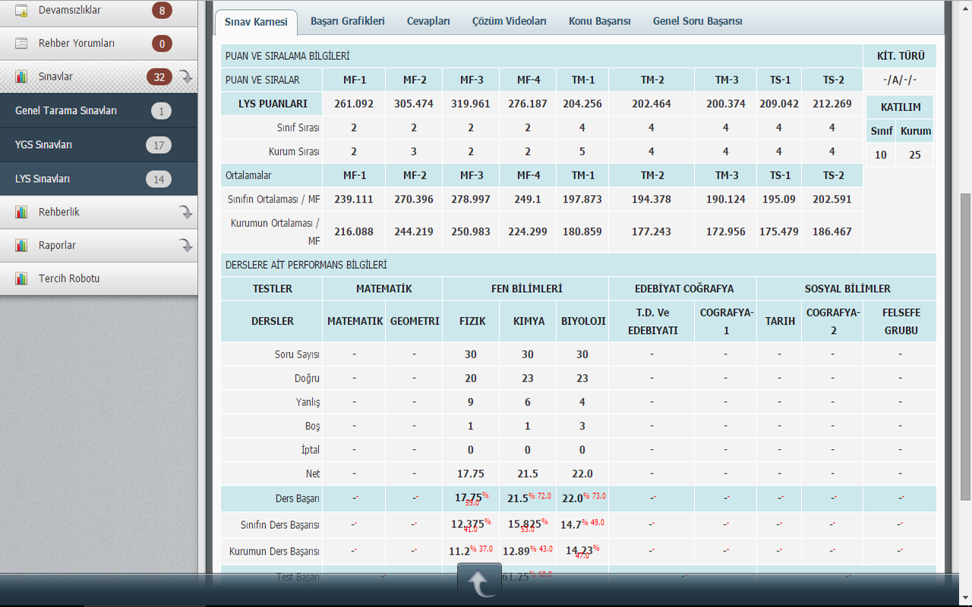Open Raporlar sidebar section
The height and width of the screenshot is (607, 972).
click(x=99, y=246)
